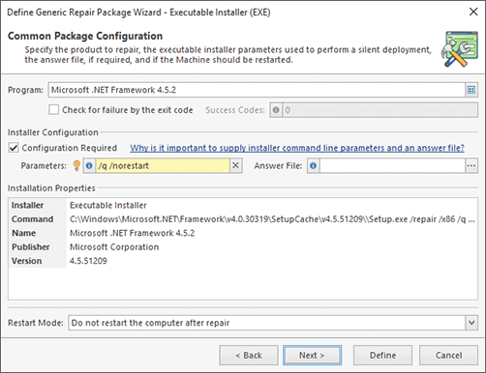The image size is (486, 373).
Task: Select the Installer property row
Action: pyautogui.click(x=243, y=205)
